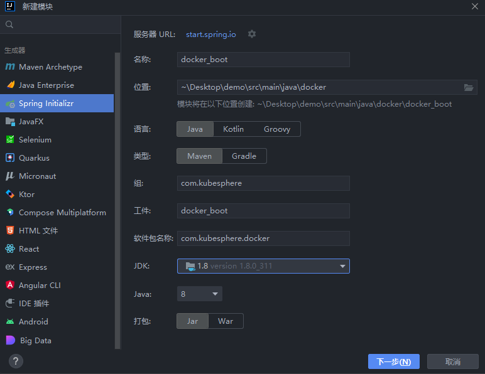The height and width of the screenshot is (374, 485).
Task: Click the React atom icon
Action: (10, 248)
